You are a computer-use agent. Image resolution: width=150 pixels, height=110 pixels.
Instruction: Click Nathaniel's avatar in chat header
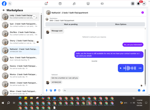point(48,13)
